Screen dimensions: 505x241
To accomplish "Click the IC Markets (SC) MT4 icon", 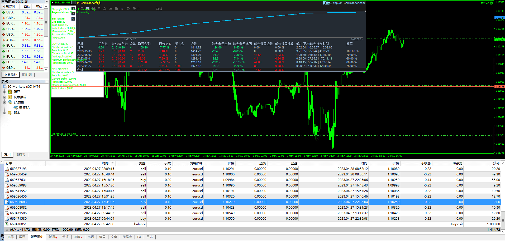I will [4, 87].
